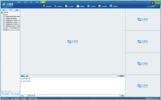Collapse the 白板文档 tree root
The height and width of the screenshot is (100, 161).
tap(5, 13)
